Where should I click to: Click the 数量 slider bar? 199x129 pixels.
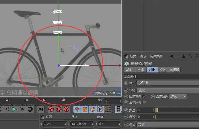point(177,110)
